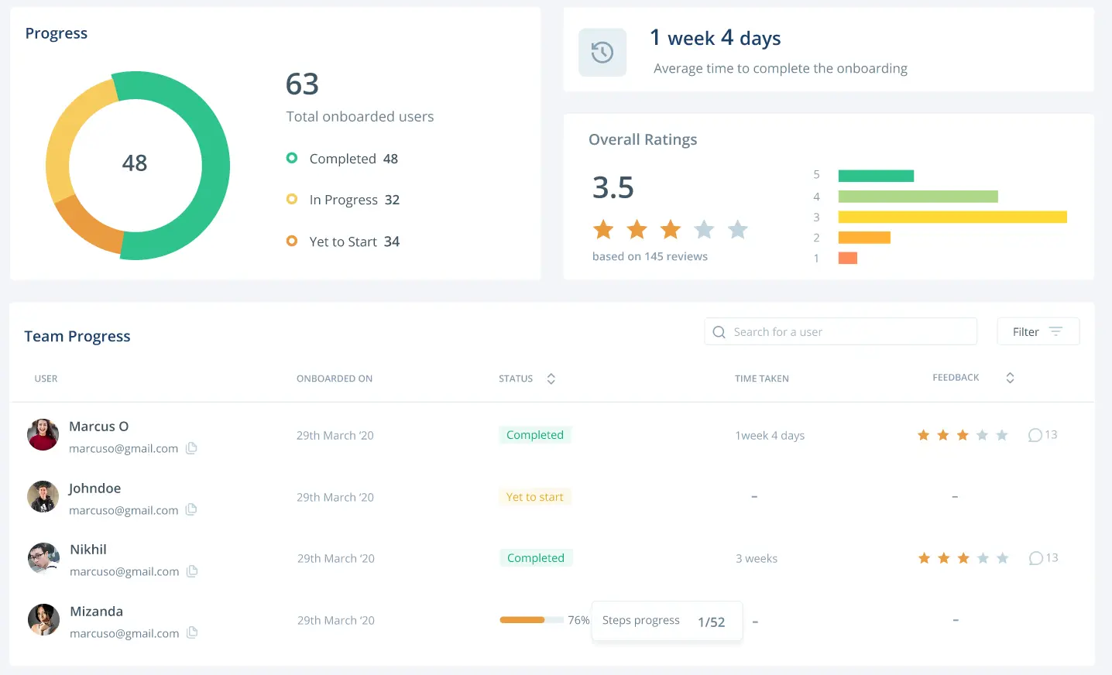Click the search magnifier icon
Viewport: 1112px width, 675px height.
tap(719, 332)
